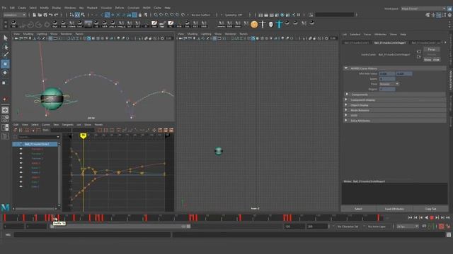Click the Hide button in Attribute Editor
453x254 pixels.
click(x=436, y=59)
